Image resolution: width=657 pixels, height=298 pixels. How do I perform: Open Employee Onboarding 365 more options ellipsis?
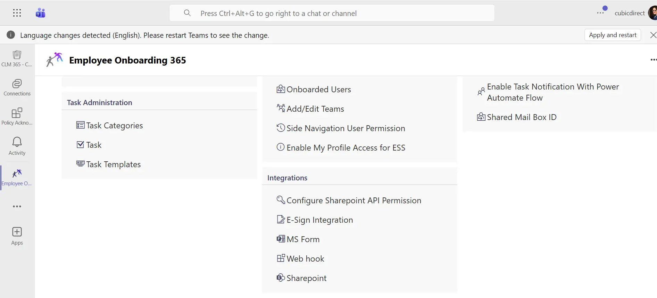click(653, 60)
